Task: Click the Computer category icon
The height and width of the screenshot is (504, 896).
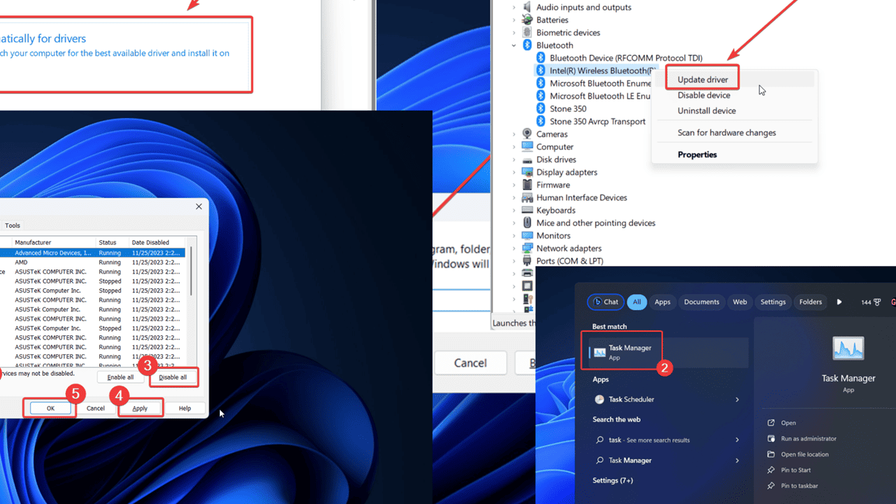Action: coord(526,146)
